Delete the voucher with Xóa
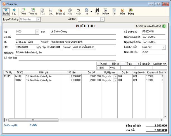 pos(70,11)
